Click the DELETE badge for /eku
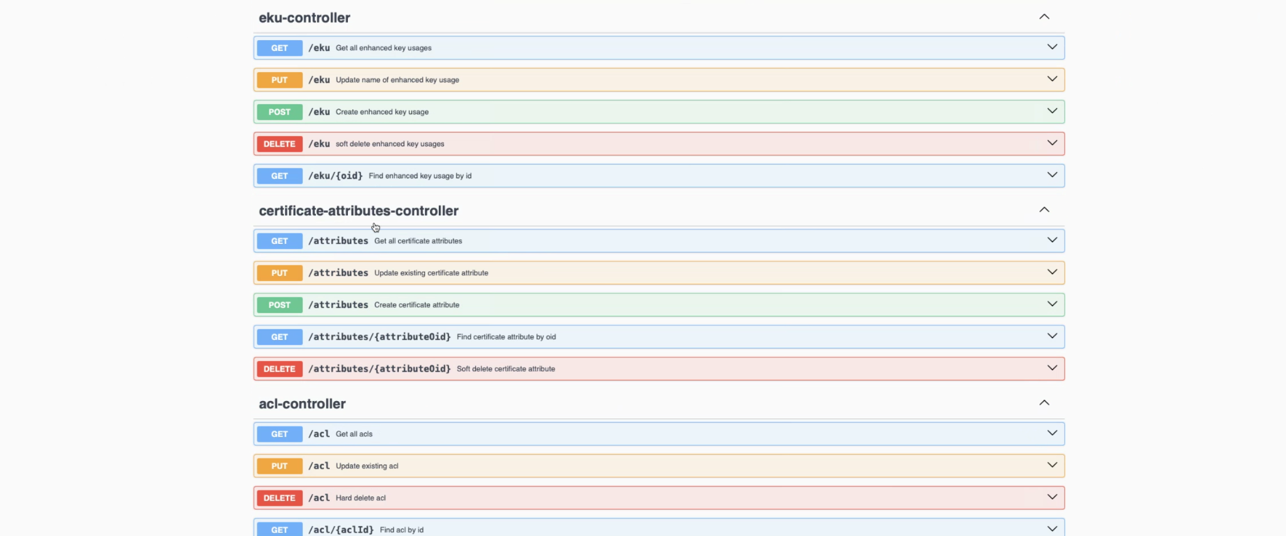This screenshot has width=1286, height=536. coord(279,144)
